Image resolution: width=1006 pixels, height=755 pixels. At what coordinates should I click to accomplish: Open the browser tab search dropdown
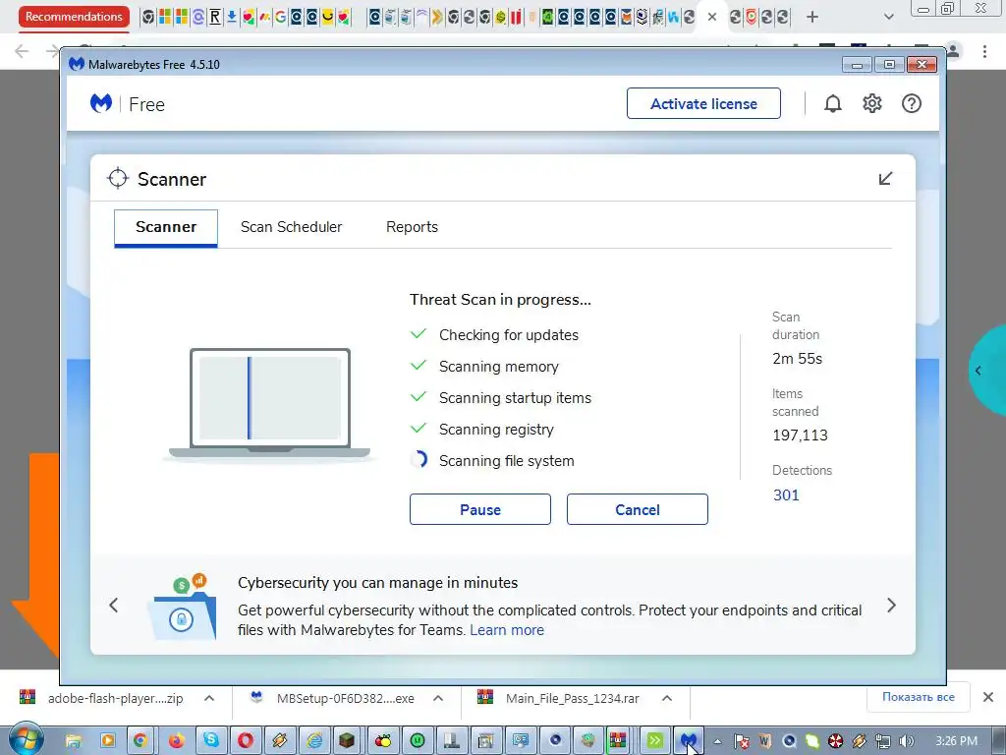tap(888, 17)
